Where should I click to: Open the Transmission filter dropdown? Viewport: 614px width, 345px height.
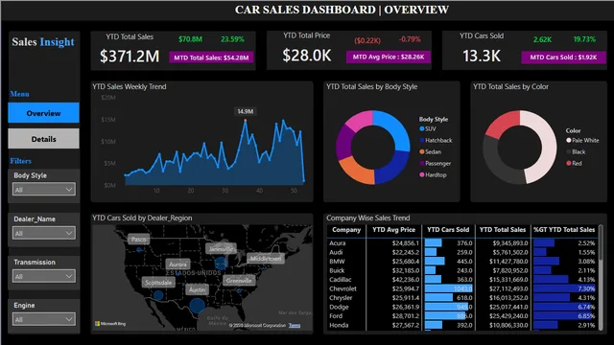[44, 276]
